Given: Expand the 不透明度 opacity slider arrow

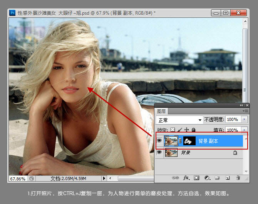Looking at the screenshot, I should (x=244, y=120).
